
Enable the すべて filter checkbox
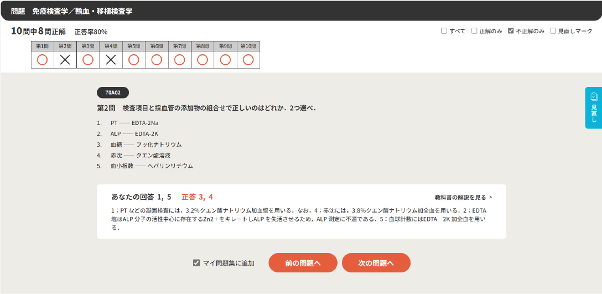[x=444, y=31]
